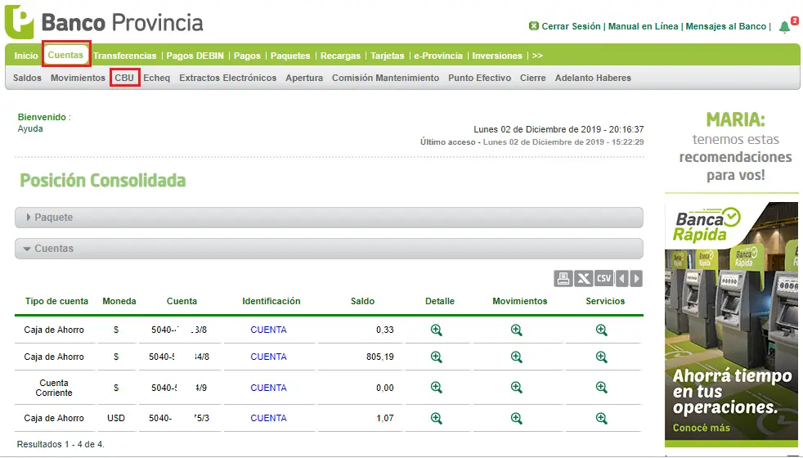Open the Ayuda link under Bienvenido
This screenshot has height=458, width=803.
(30, 128)
